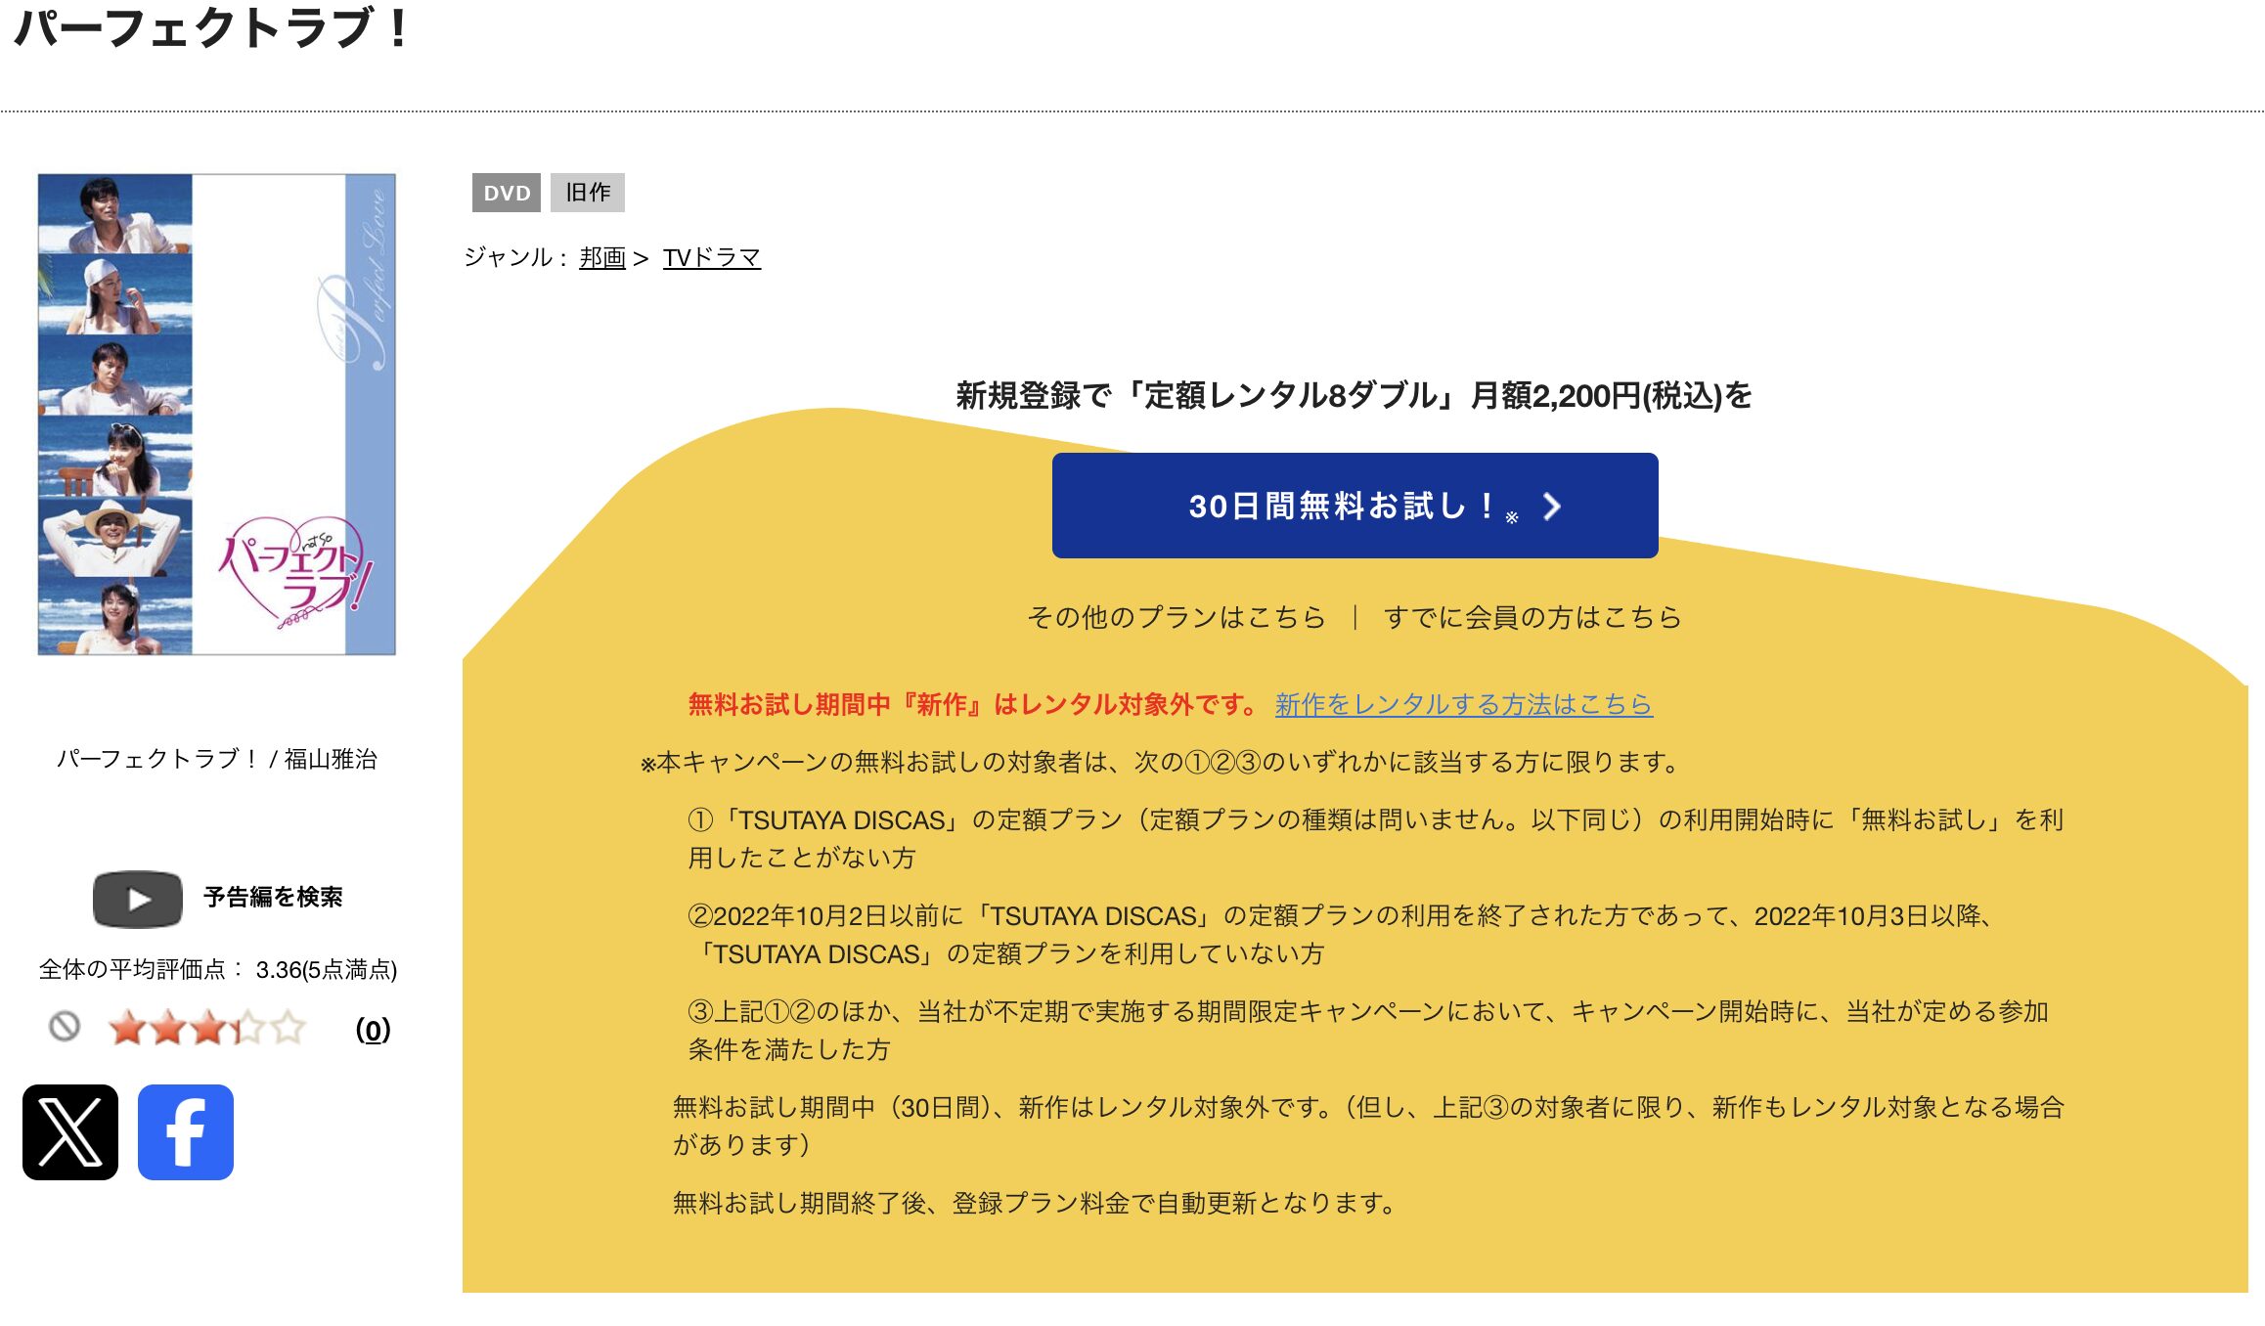This screenshot has width=2265, height=1326.
Task: Click note 無料お試し期間終了後、登録プラン料金で自動更新
Action: [1035, 1203]
